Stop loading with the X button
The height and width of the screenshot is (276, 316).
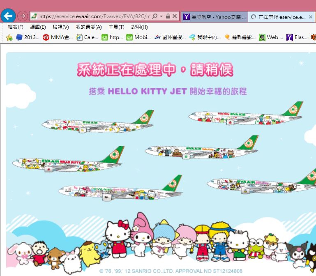175,16
